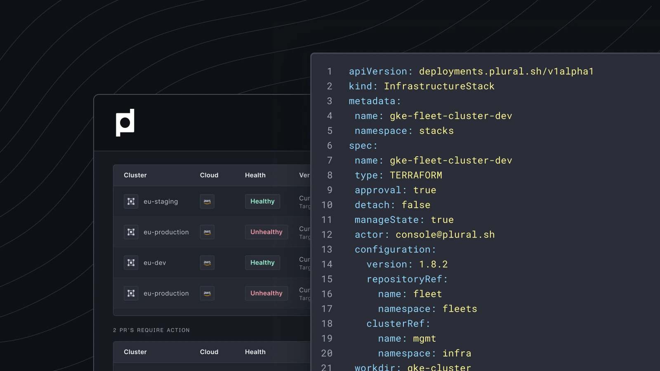This screenshot has height=371, width=660.
Task: Click the AWS cloud icon in the eu-dev row
Action: coord(207,263)
